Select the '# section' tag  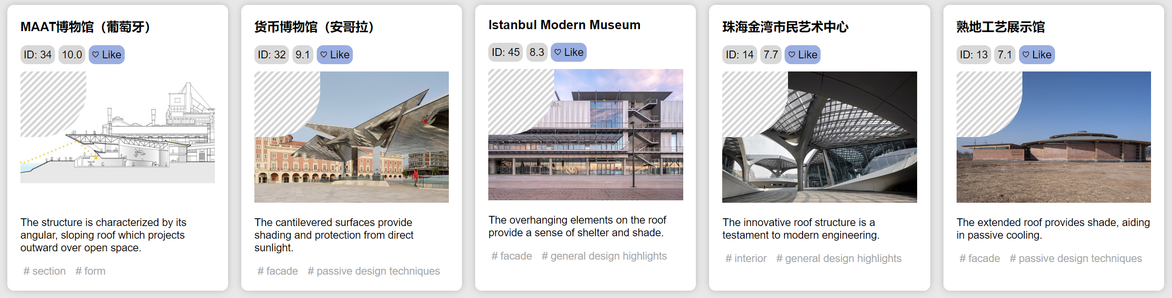[x=44, y=271]
